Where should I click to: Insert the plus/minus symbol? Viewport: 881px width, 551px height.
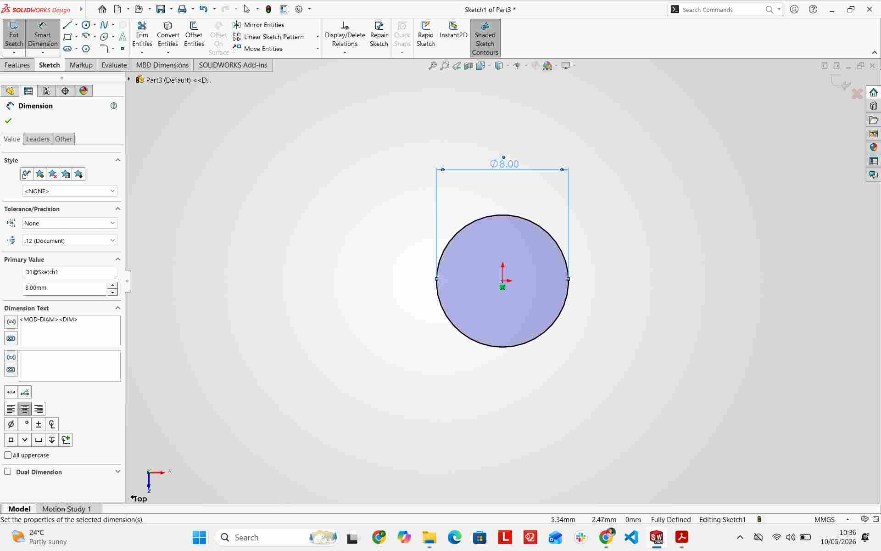click(39, 424)
